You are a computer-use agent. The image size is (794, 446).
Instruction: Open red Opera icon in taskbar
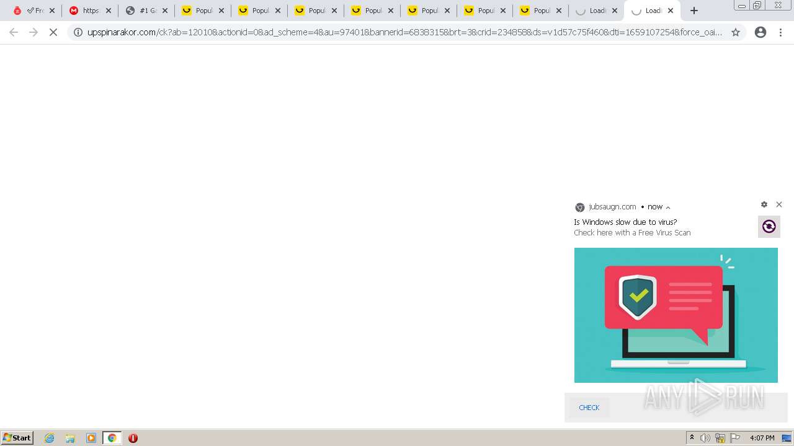133,438
